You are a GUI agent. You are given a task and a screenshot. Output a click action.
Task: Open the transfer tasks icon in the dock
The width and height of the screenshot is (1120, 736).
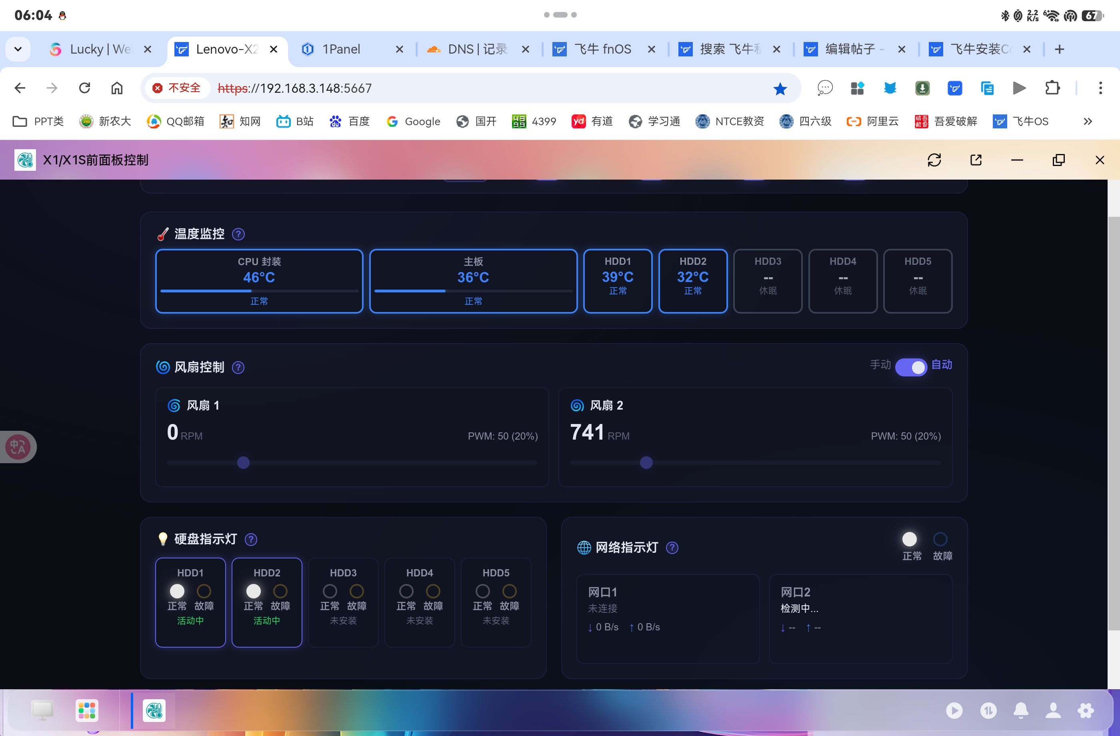coord(988,710)
